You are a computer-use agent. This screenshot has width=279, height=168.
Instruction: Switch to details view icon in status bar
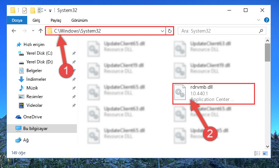257,153
